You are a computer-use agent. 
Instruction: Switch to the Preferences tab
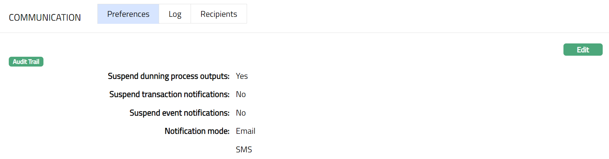point(128,14)
